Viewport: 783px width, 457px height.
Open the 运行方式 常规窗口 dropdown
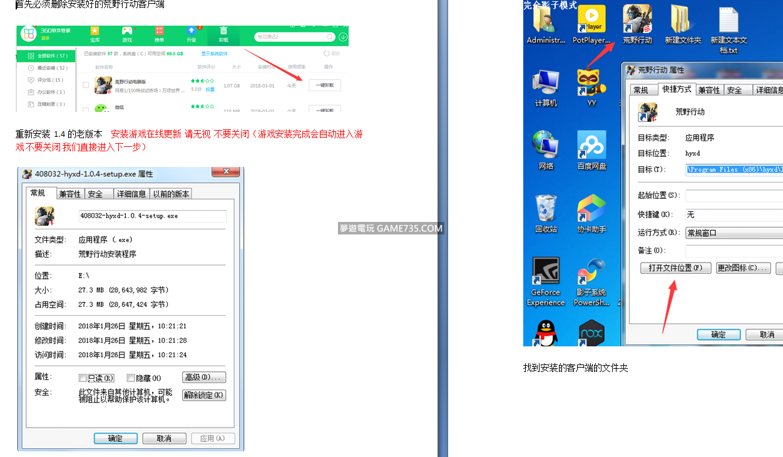tap(734, 233)
